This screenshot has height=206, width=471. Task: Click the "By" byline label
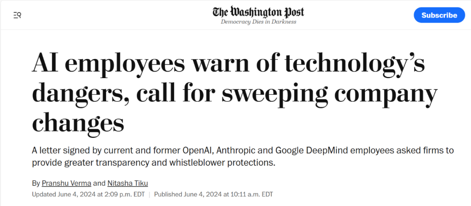[36, 183]
